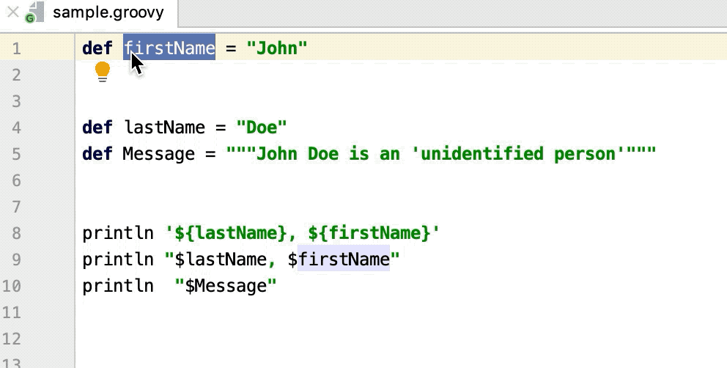Select the sample.groovy editor tab
727x368 pixels.
point(108,13)
